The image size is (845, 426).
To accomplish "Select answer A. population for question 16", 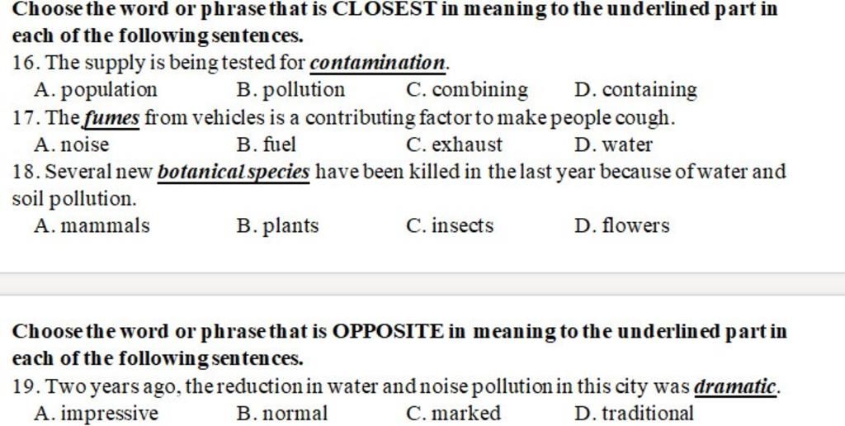I will (x=96, y=90).
